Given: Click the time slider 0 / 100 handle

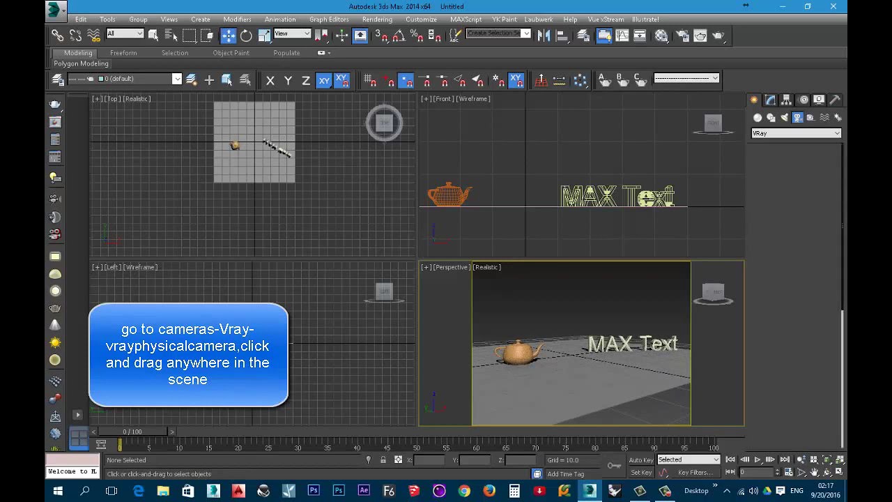Looking at the screenshot, I should click(x=132, y=432).
